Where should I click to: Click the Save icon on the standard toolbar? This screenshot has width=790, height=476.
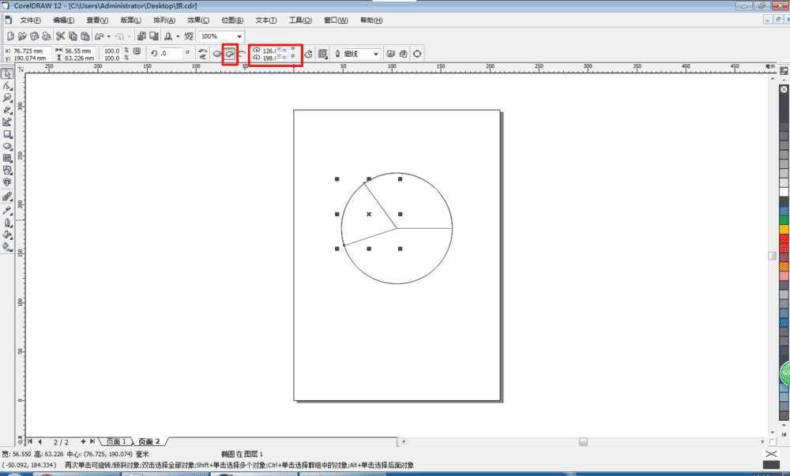pos(33,36)
